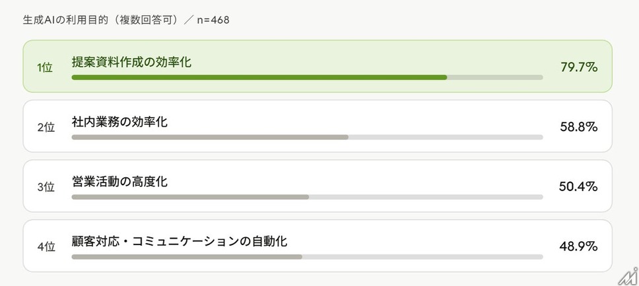
Task: Click the 3位 rank badge
Action: [46, 187]
